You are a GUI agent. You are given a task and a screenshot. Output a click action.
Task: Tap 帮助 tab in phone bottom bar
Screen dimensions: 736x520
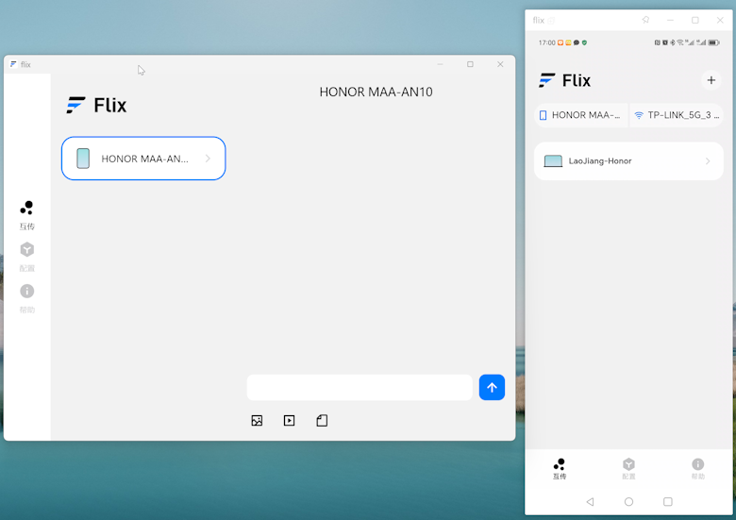pyautogui.click(x=697, y=469)
